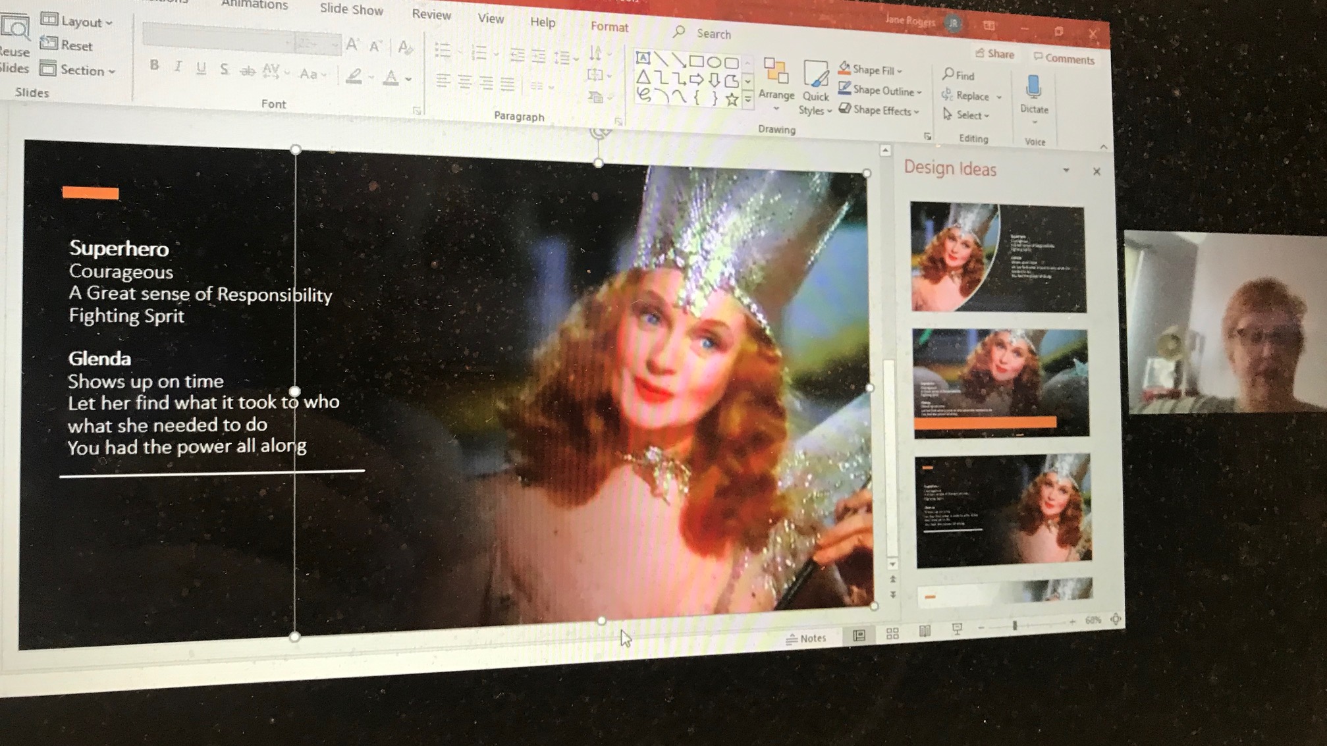Start Slide Show from status bar icon
Screen dimensions: 1327x746
pos(957,629)
